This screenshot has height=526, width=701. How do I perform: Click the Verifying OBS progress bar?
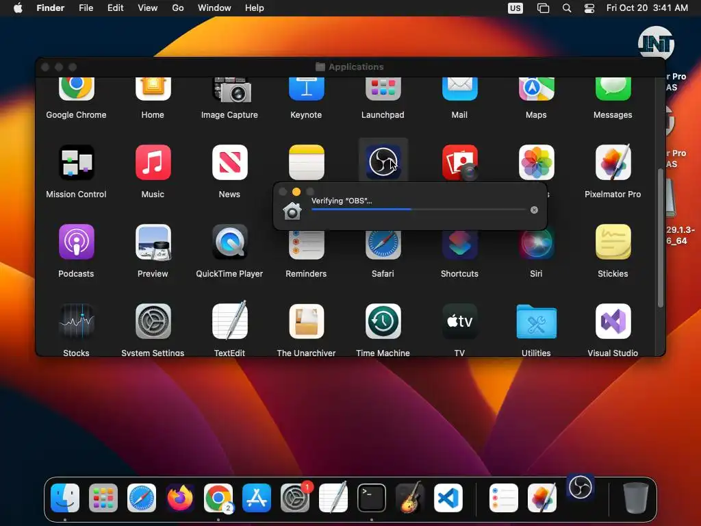[x=418, y=210]
